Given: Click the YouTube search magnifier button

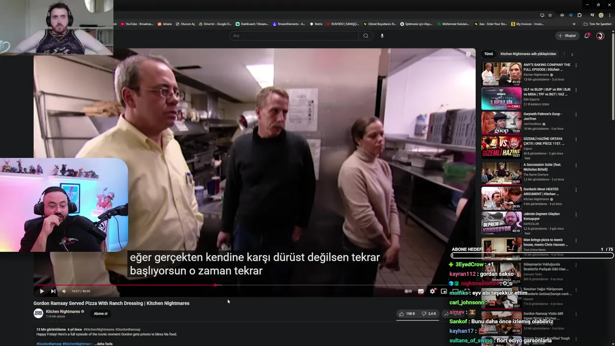Looking at the screenshot, I should click(x=366, y=36).
